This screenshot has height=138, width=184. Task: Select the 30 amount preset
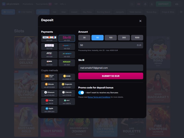[84, 38]
